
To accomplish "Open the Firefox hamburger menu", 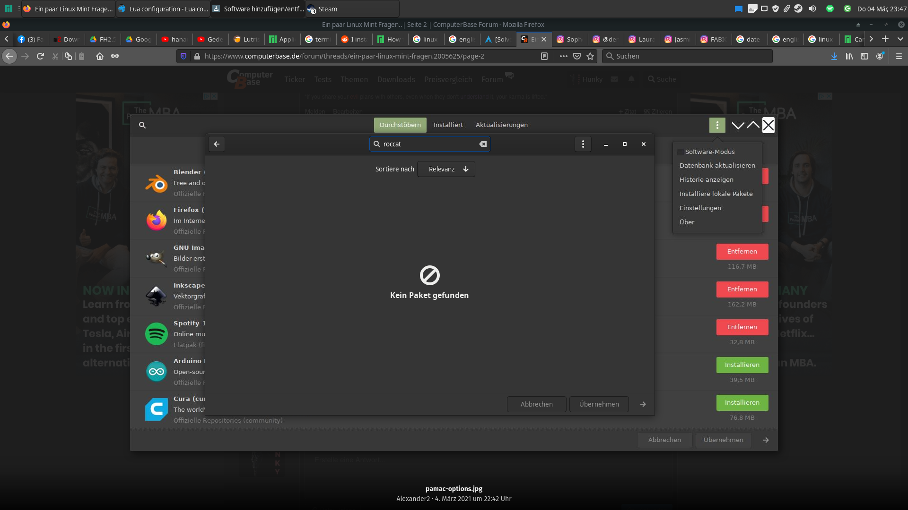I will click(899, 56).
